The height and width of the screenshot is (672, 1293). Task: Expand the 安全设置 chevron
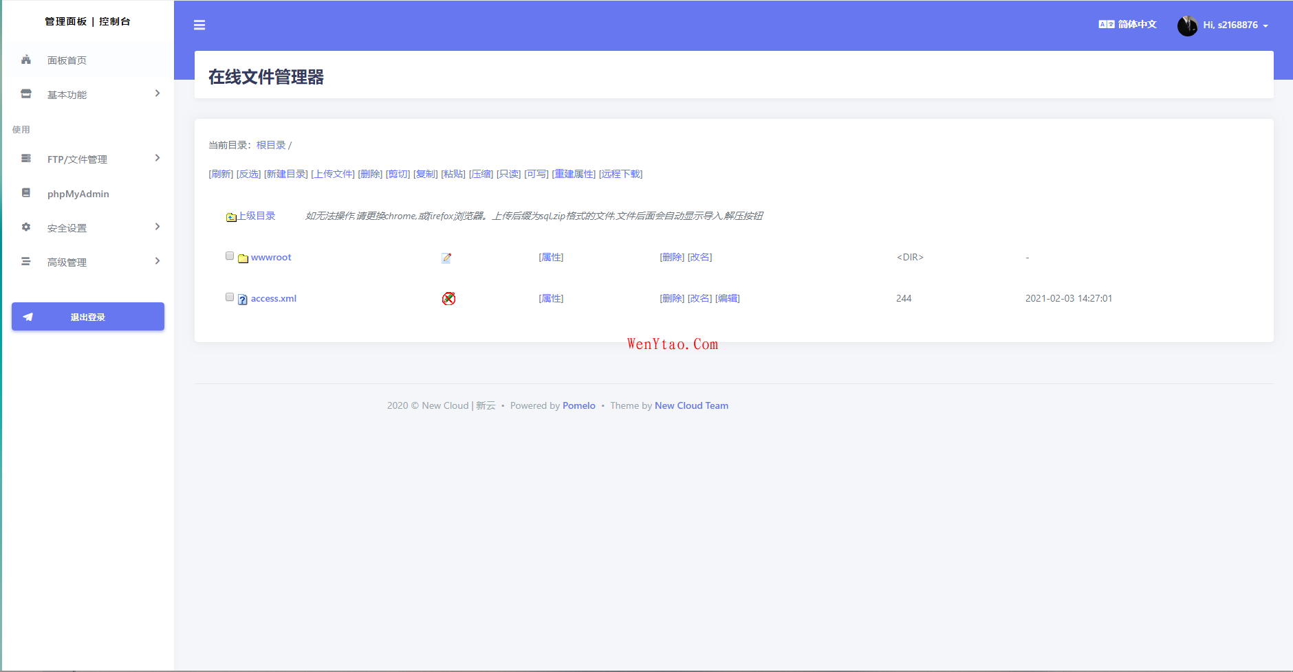(x=157, y=227)
